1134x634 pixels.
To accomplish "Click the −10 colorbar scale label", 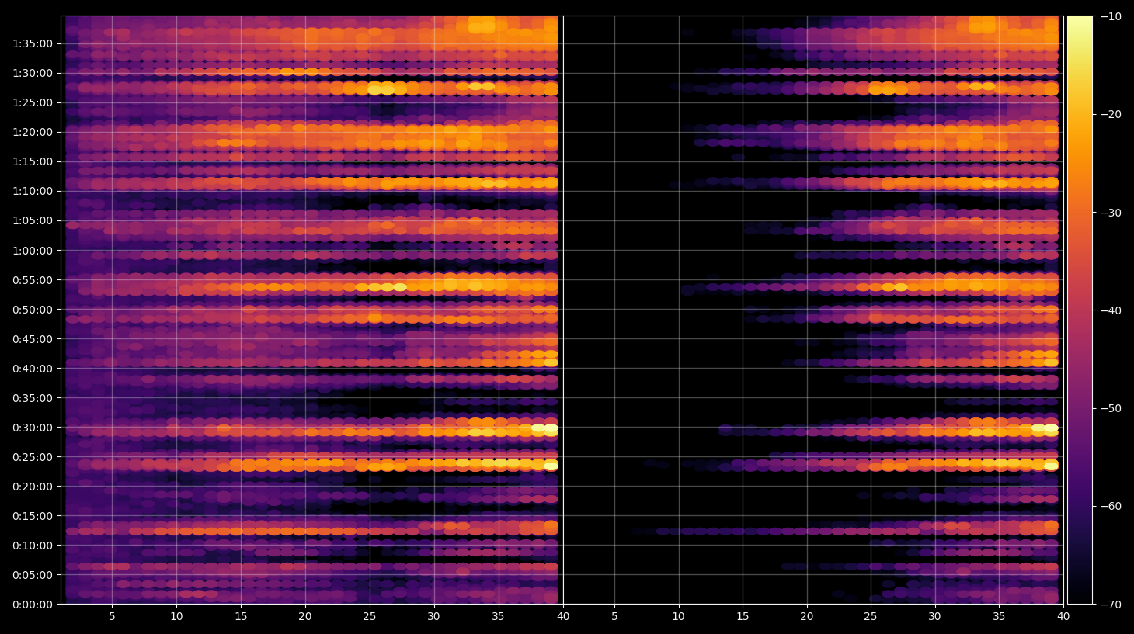I will 1111,16.
